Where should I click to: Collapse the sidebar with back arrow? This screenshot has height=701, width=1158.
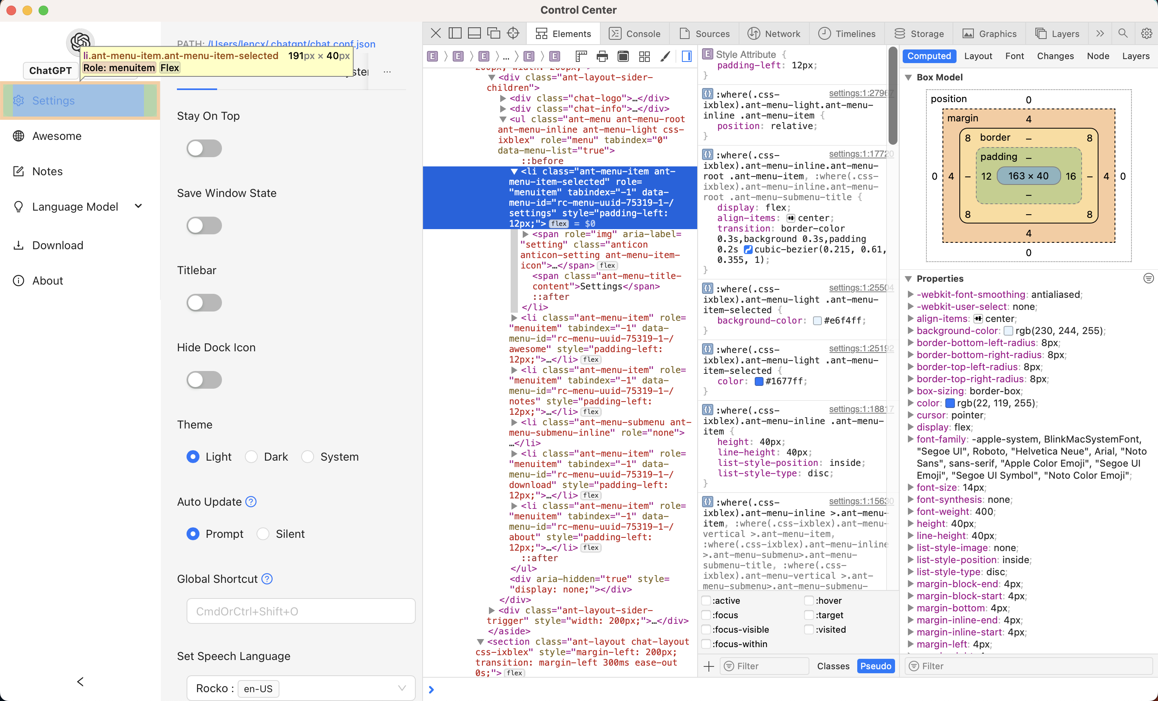point(80,682)
